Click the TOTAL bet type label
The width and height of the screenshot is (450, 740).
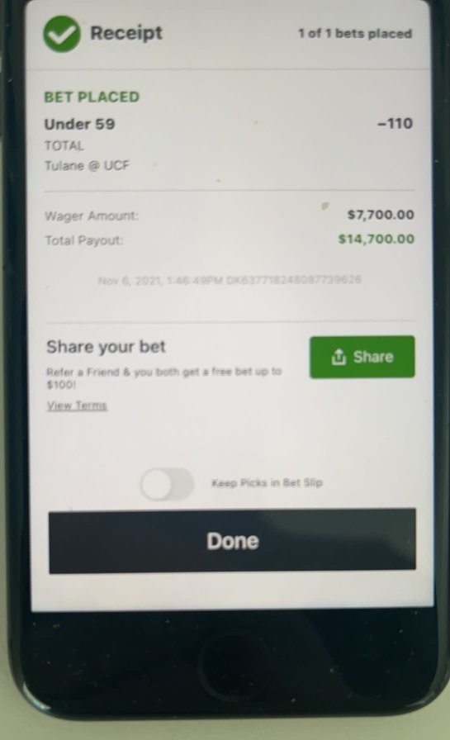tap(64, 146)
